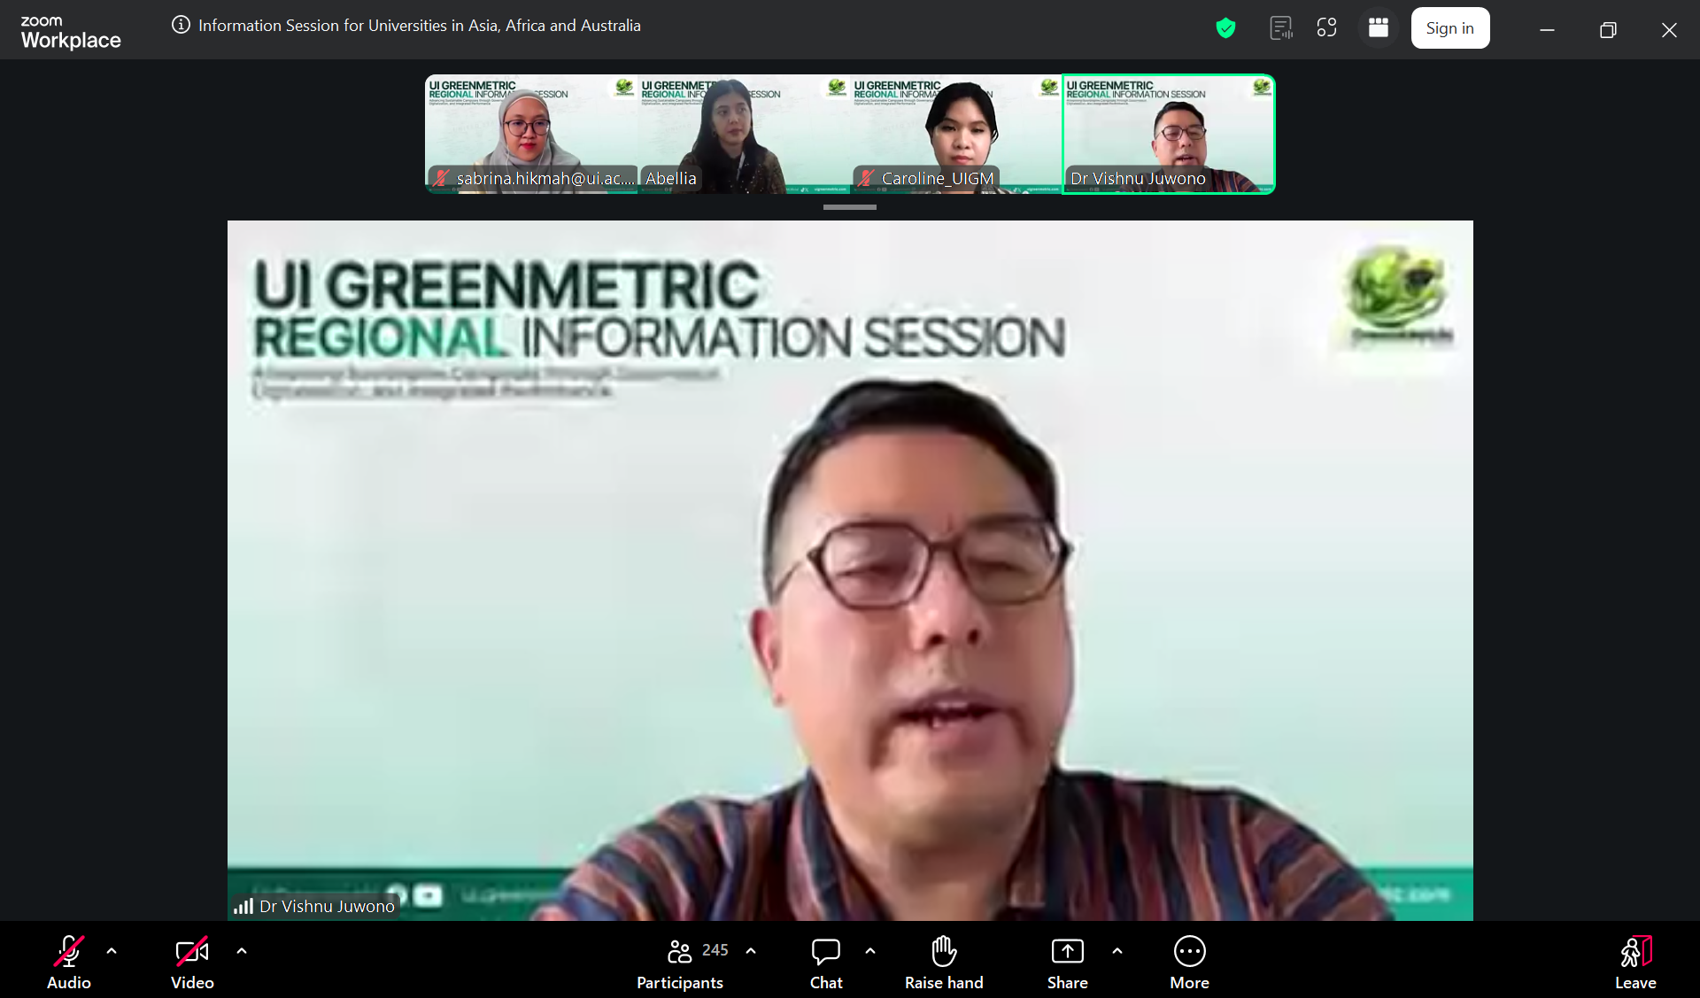Click the 245 participant count
This screenshot has width=1700, height=998.
tap(715, 950)
